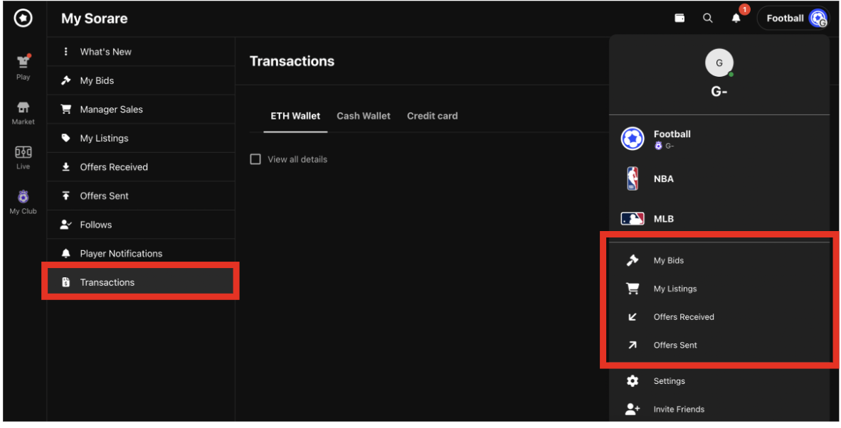This screenshot has height=428, width=841.
Task: Click the Sorare logo icon
Action: (x=23, y=18)
